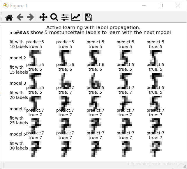Click the 'model 2' row label

18,58
